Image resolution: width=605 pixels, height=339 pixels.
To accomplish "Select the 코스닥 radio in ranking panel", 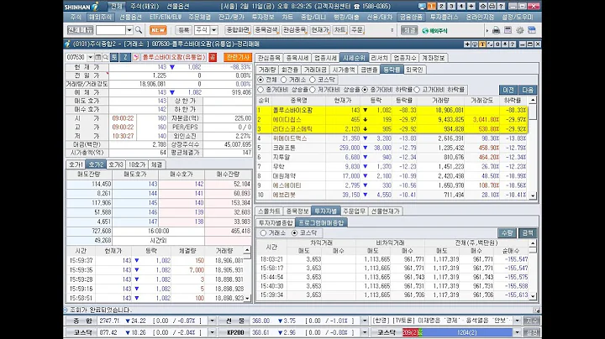I will (x=313, y=80).
